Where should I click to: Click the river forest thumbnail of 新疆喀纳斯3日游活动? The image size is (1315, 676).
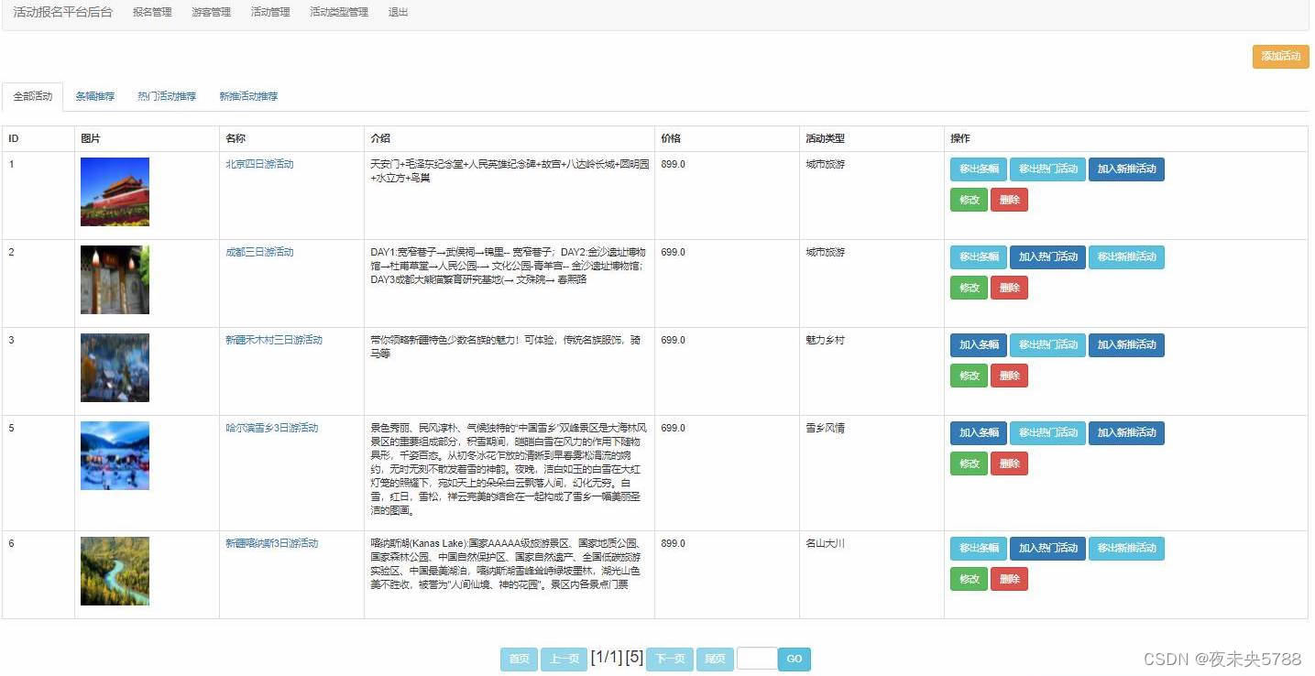pos(115,571)
